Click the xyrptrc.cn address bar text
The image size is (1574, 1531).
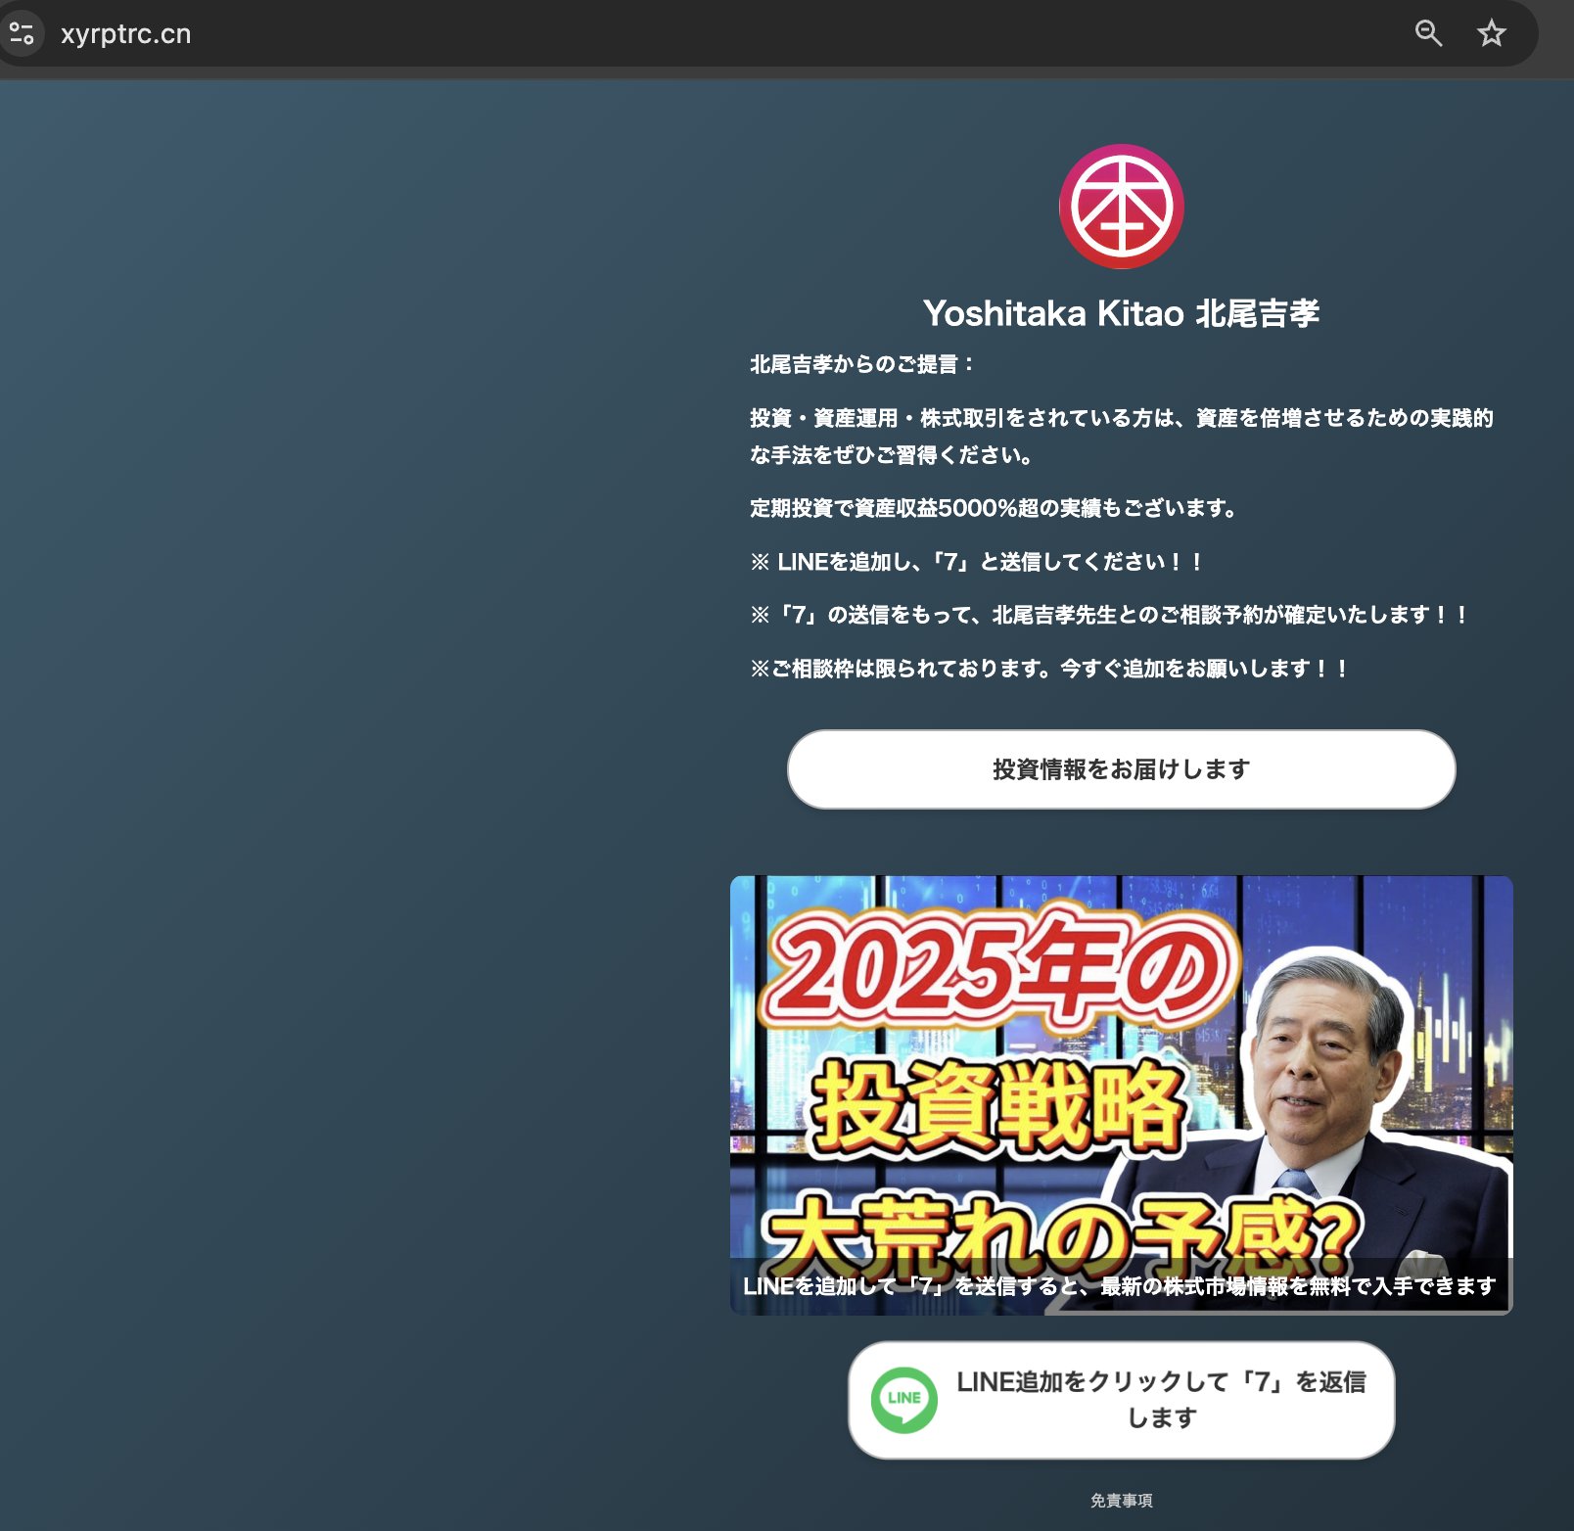125,33
